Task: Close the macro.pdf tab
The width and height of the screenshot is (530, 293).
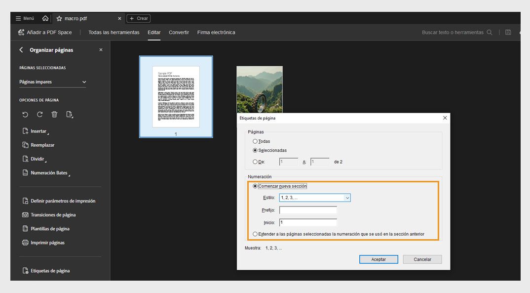Action: click(119, 19)
